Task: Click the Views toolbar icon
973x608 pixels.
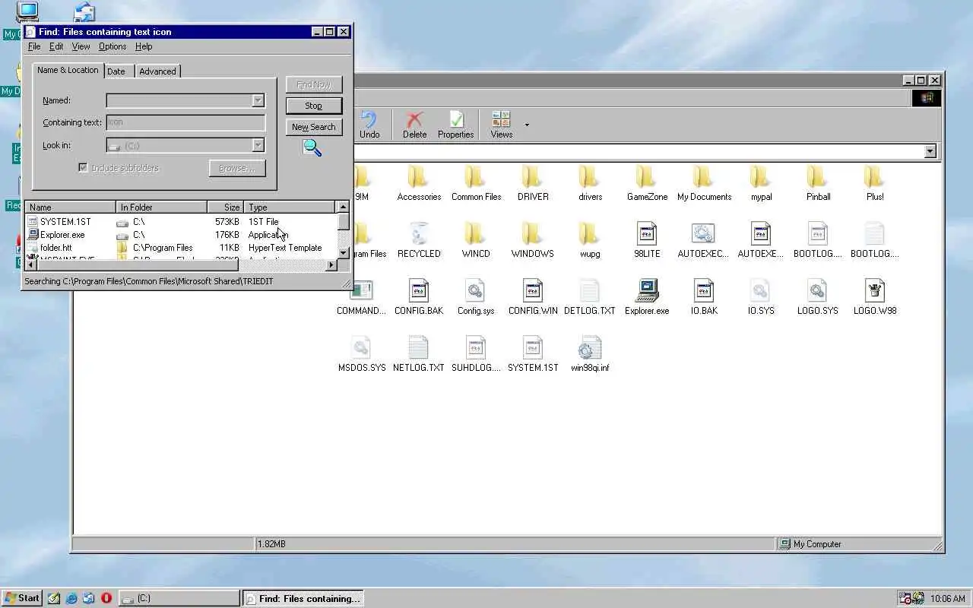Action: point(501,125)
